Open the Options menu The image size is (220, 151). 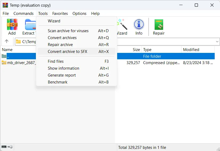point(79,14)
